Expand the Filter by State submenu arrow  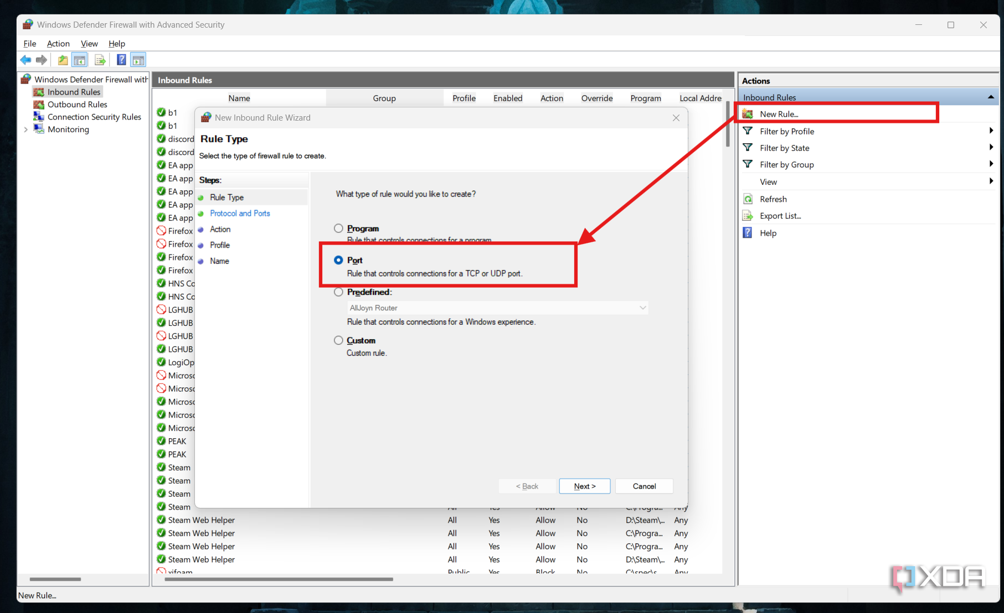[x=991, y=148]
